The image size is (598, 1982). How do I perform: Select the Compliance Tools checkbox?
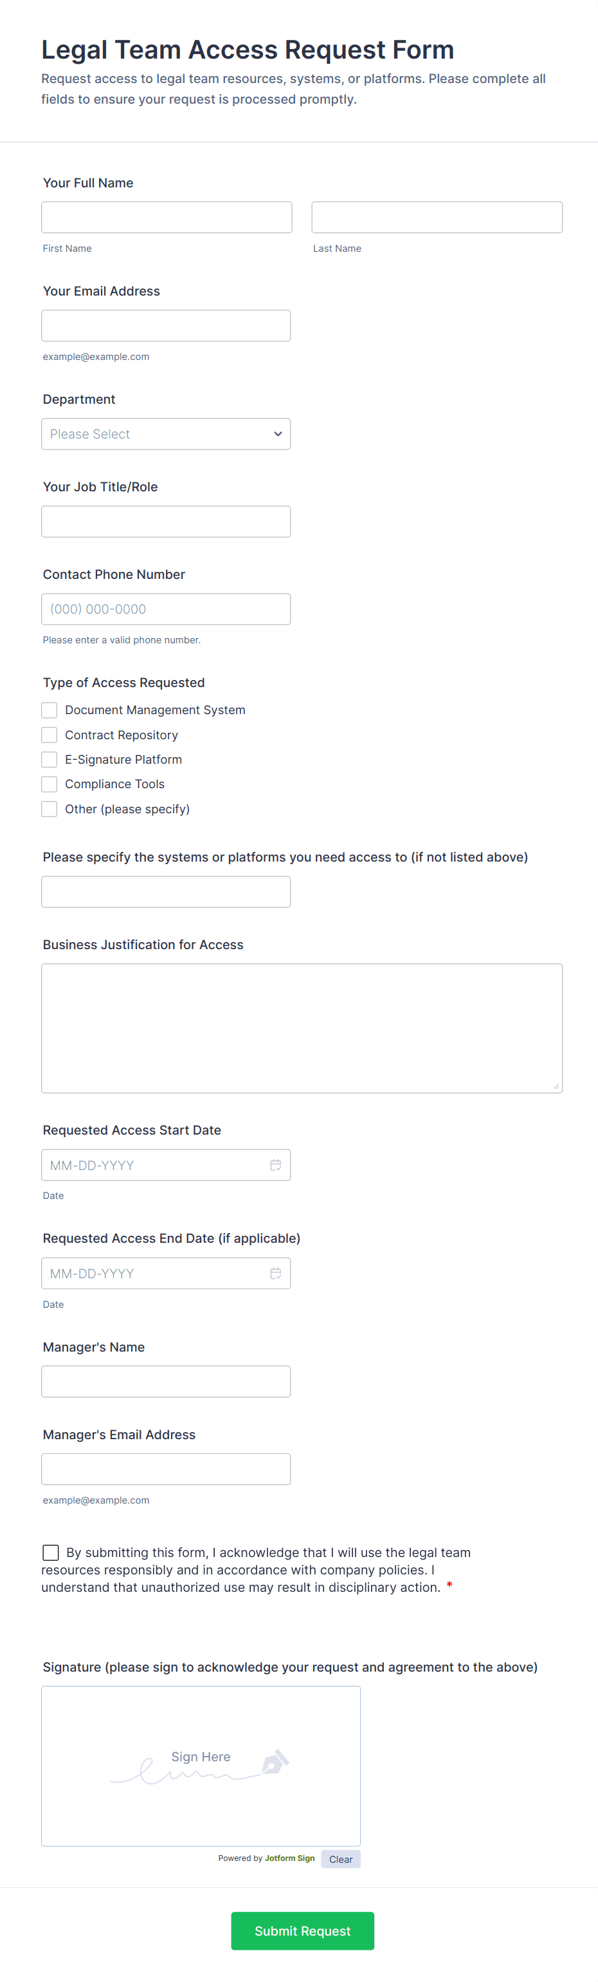pyautogui.click(x=50, y=784)
